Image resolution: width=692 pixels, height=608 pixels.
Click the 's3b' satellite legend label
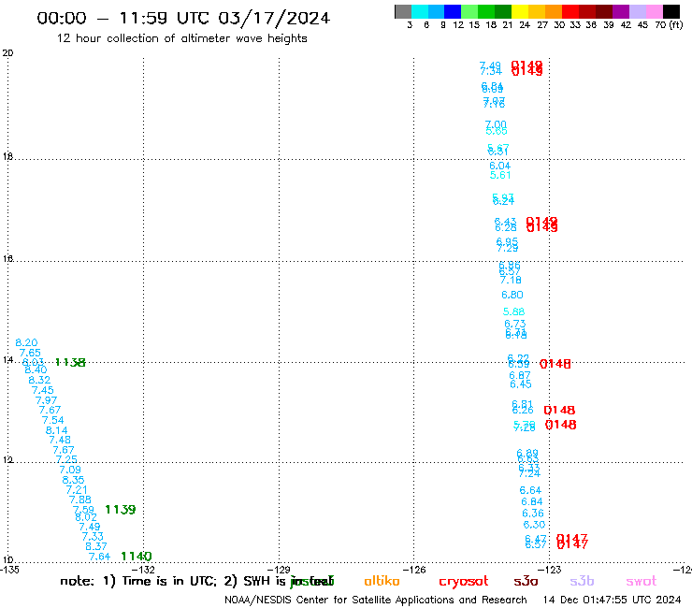(x=582, y=581)
